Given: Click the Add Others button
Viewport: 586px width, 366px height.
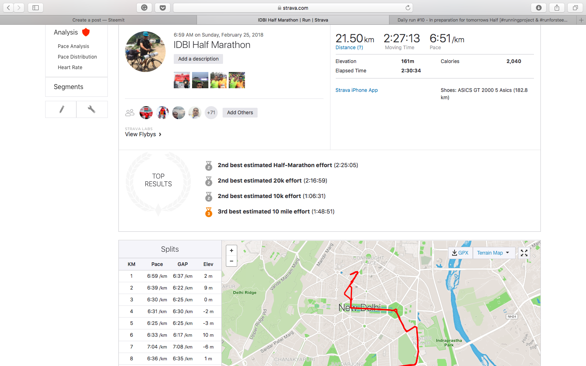Looking at the screenshot, I should click(x=240, y=113).
